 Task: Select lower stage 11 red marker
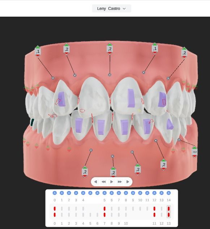tap(154, 215)
